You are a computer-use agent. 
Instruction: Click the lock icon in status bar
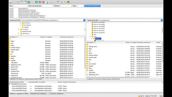[139, 96]
